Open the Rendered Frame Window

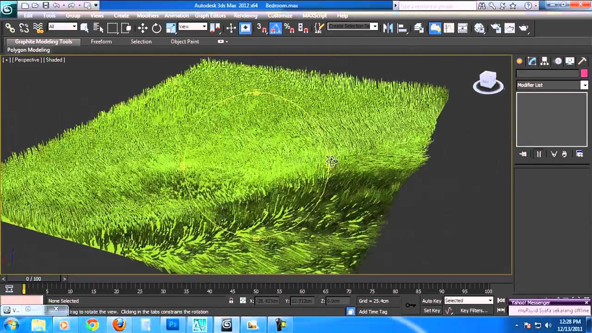click(510, 28)
